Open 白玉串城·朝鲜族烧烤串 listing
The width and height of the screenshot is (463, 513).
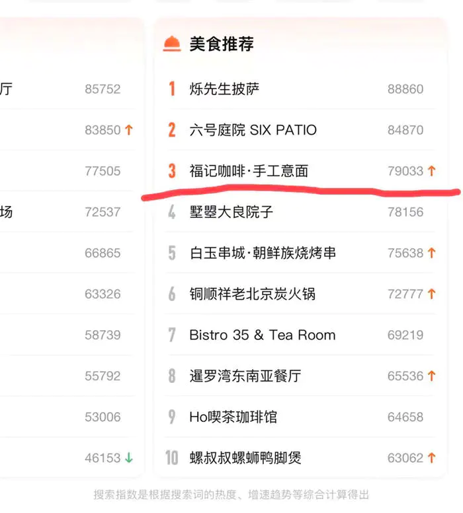[x=263, y=253]
